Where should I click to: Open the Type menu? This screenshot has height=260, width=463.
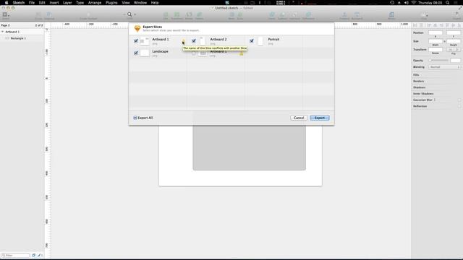(x=80, y=3)
